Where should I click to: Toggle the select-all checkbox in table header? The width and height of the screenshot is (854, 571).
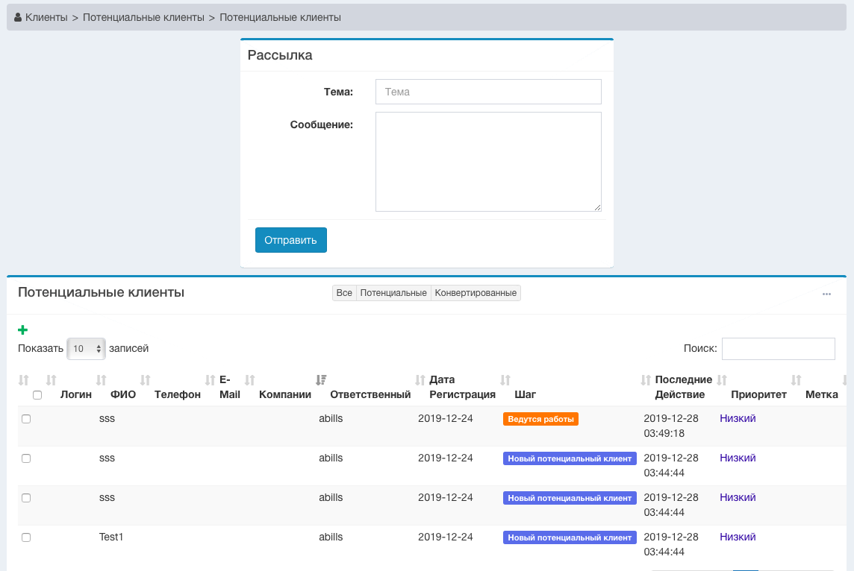pyautogui.click(x=37, y=395)
